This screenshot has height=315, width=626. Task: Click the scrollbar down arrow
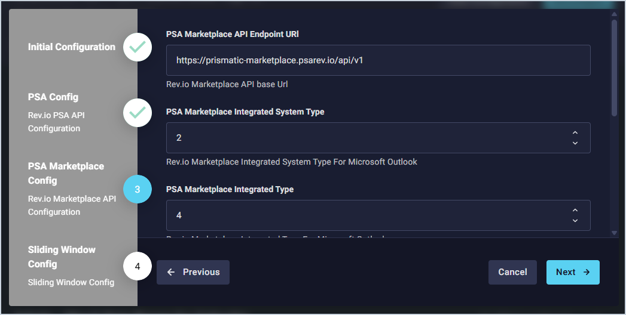click(x=614, y=233)
